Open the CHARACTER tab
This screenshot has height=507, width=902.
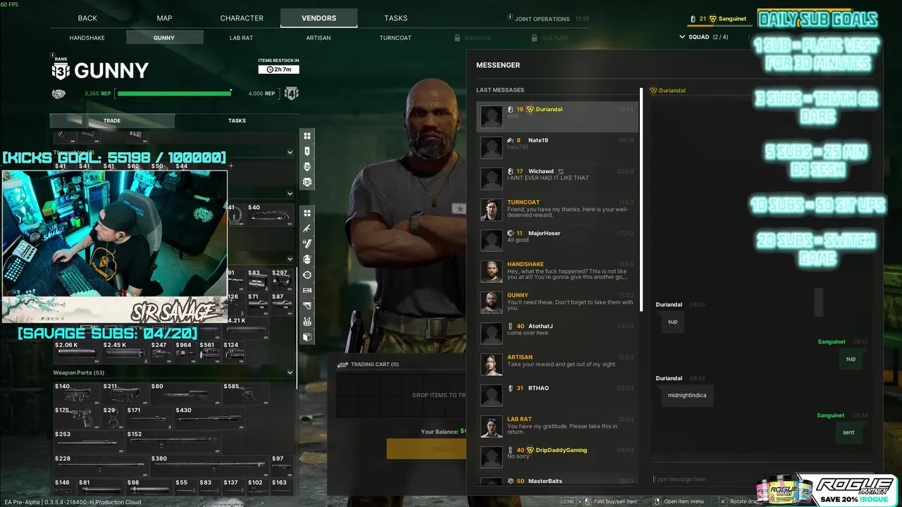click(242, 18)
